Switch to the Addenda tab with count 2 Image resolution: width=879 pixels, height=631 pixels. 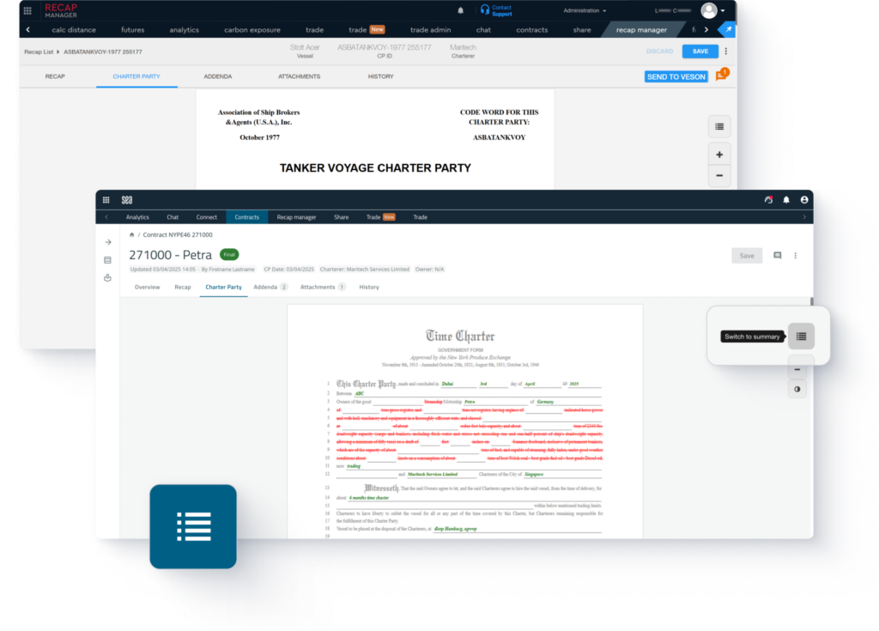[x=270, y=288]
